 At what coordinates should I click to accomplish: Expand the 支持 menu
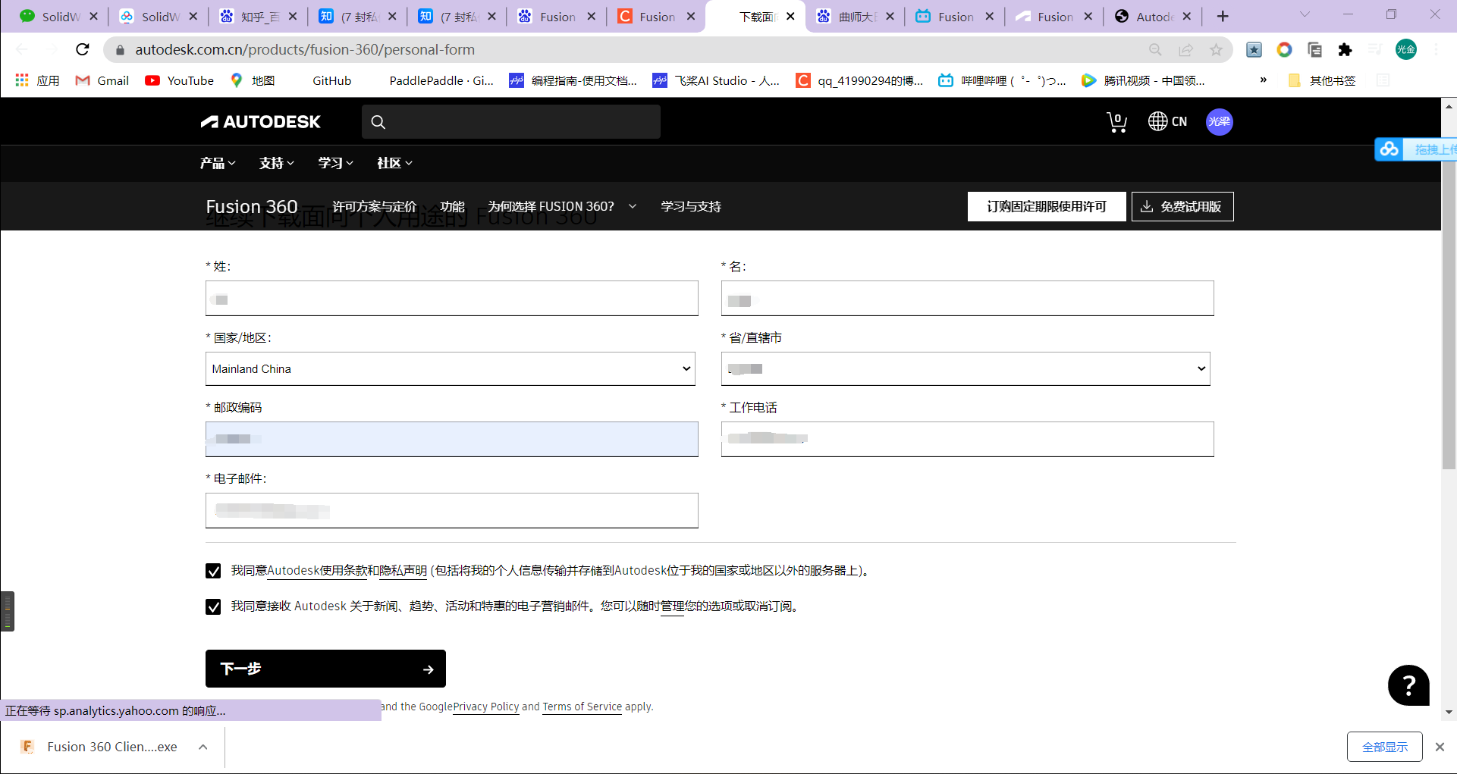click(277, 163)
